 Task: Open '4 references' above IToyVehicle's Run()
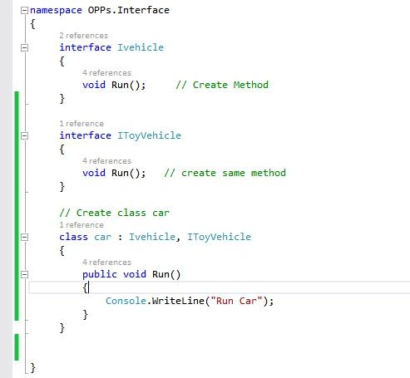coord(106,161)
